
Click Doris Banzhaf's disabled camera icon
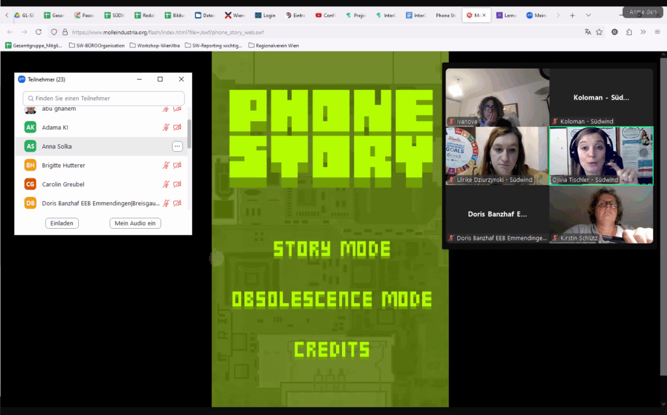click(177, 203)
